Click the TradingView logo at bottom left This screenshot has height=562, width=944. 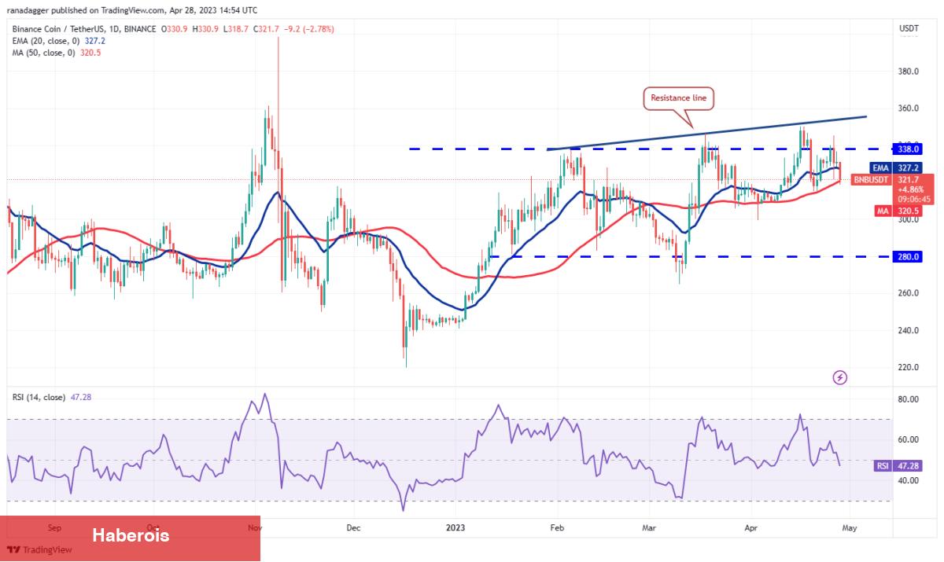coord(39,550)
